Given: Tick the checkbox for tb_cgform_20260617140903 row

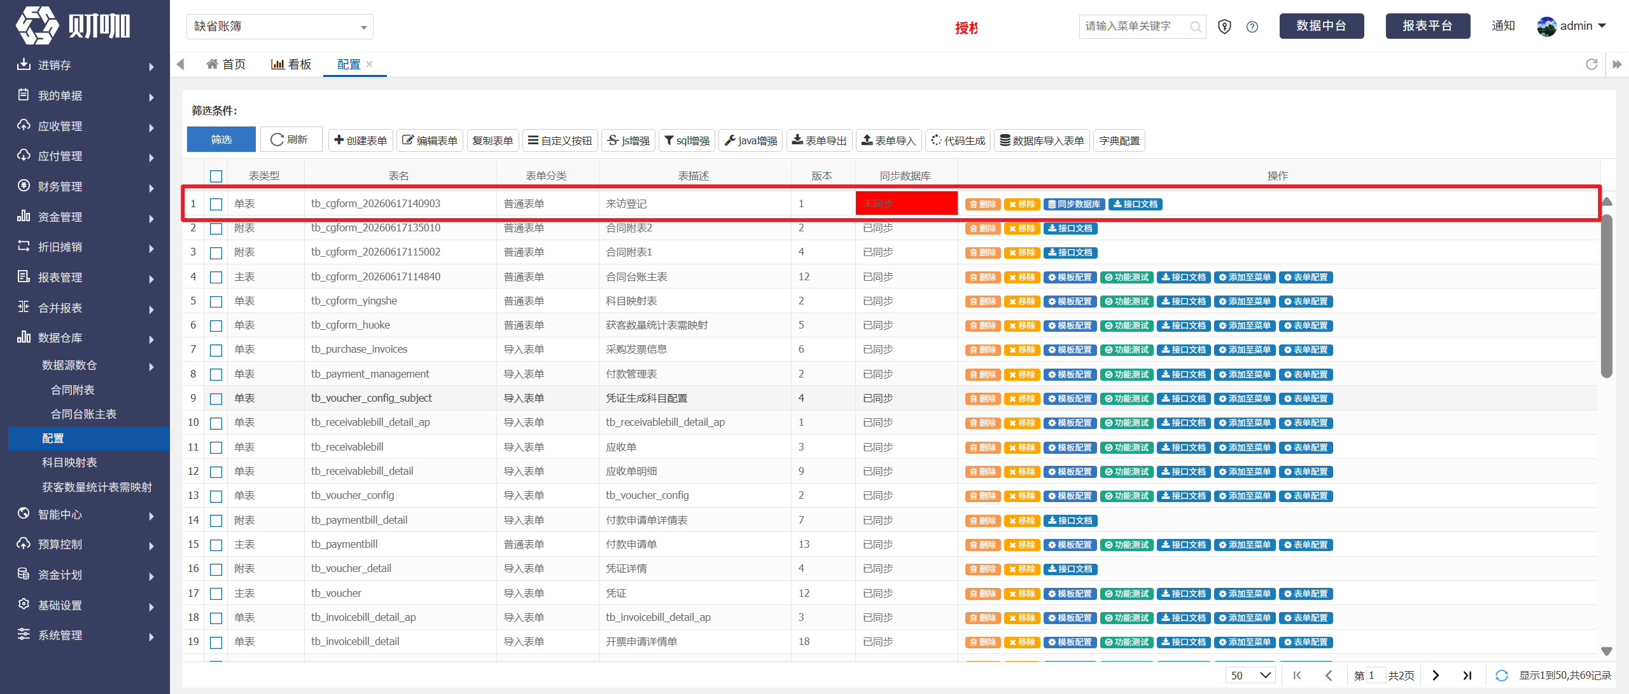Looking at the screenshot, I should click(x=216, y=204).
